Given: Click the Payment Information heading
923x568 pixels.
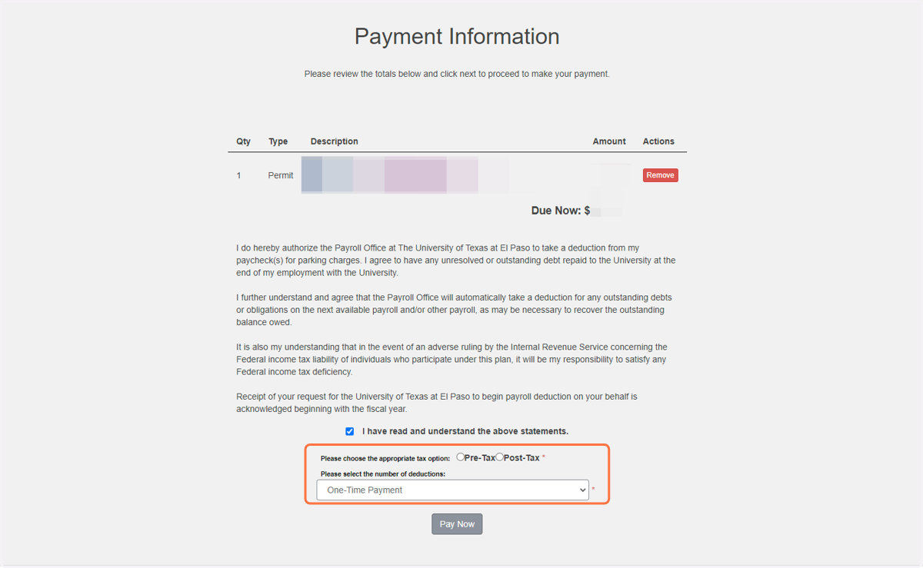Looking at the screenshot, I should coord(457,36).
